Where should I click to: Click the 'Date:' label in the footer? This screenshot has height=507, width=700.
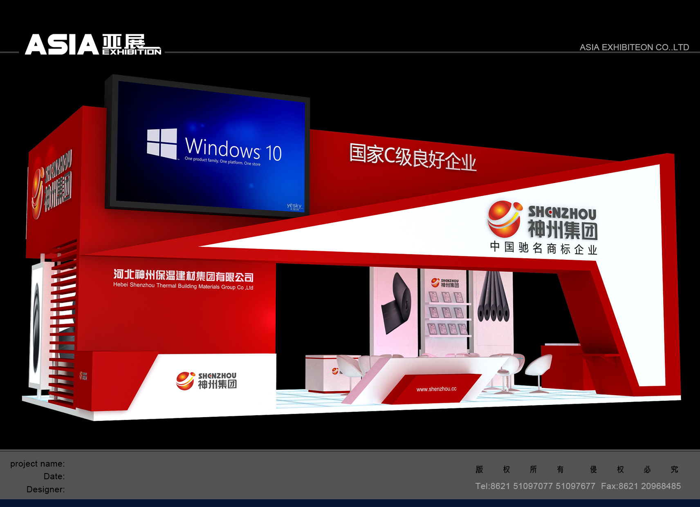pos(54,476)
